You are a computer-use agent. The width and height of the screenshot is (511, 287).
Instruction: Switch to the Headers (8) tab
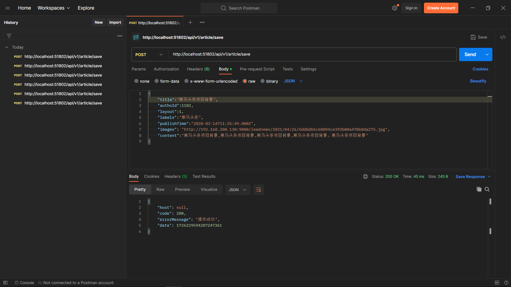coord(198,69)
